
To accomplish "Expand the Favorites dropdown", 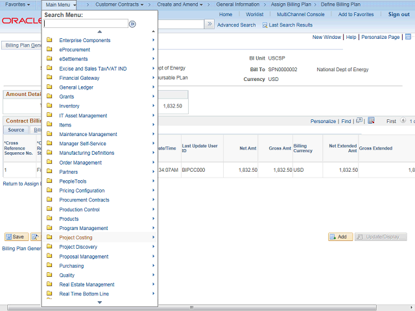I will (17, 5).
